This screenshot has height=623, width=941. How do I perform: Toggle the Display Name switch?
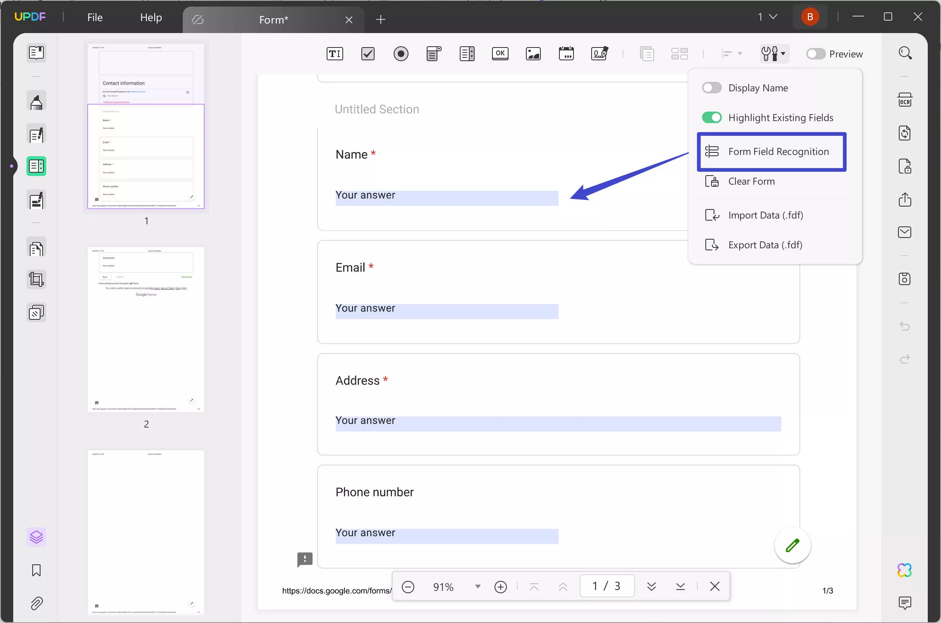[711, 88]
